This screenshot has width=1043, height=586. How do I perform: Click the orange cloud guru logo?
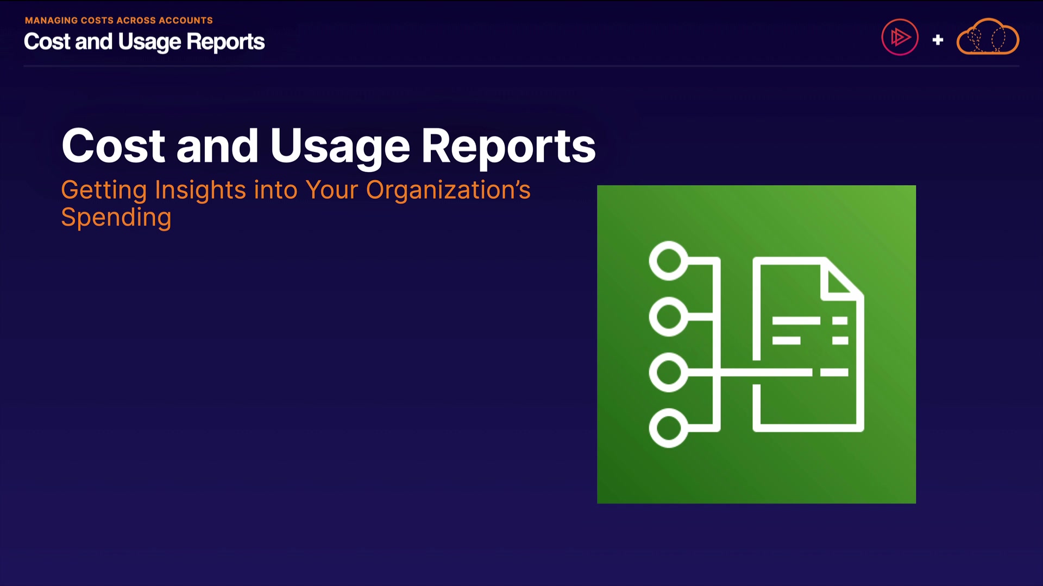[988, 37]
